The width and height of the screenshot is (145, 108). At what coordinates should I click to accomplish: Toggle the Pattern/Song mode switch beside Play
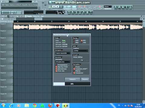click(50, 7)
